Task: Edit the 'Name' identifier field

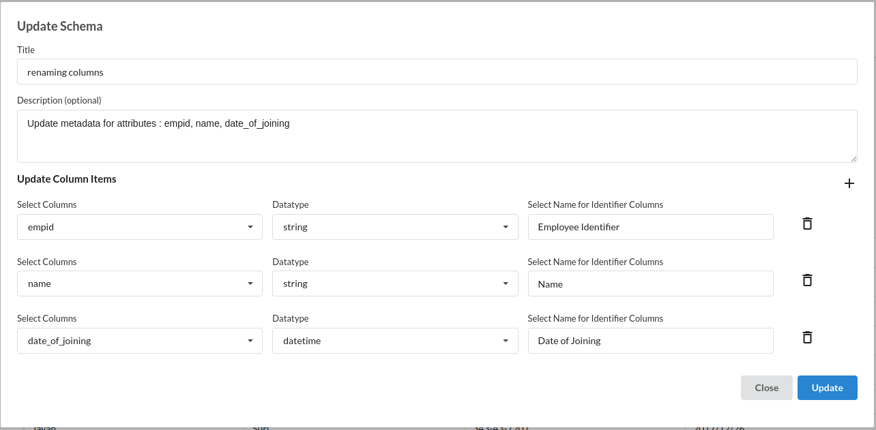Action: pos(651,283)
